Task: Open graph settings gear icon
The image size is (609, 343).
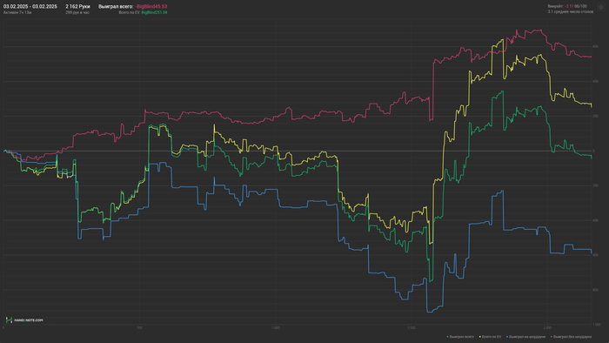Action: tap(602, 7)
